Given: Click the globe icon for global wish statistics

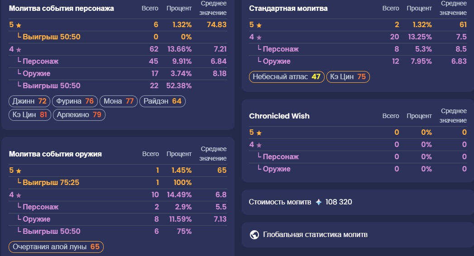Looking at the screenshot, I should coord(254,235).
